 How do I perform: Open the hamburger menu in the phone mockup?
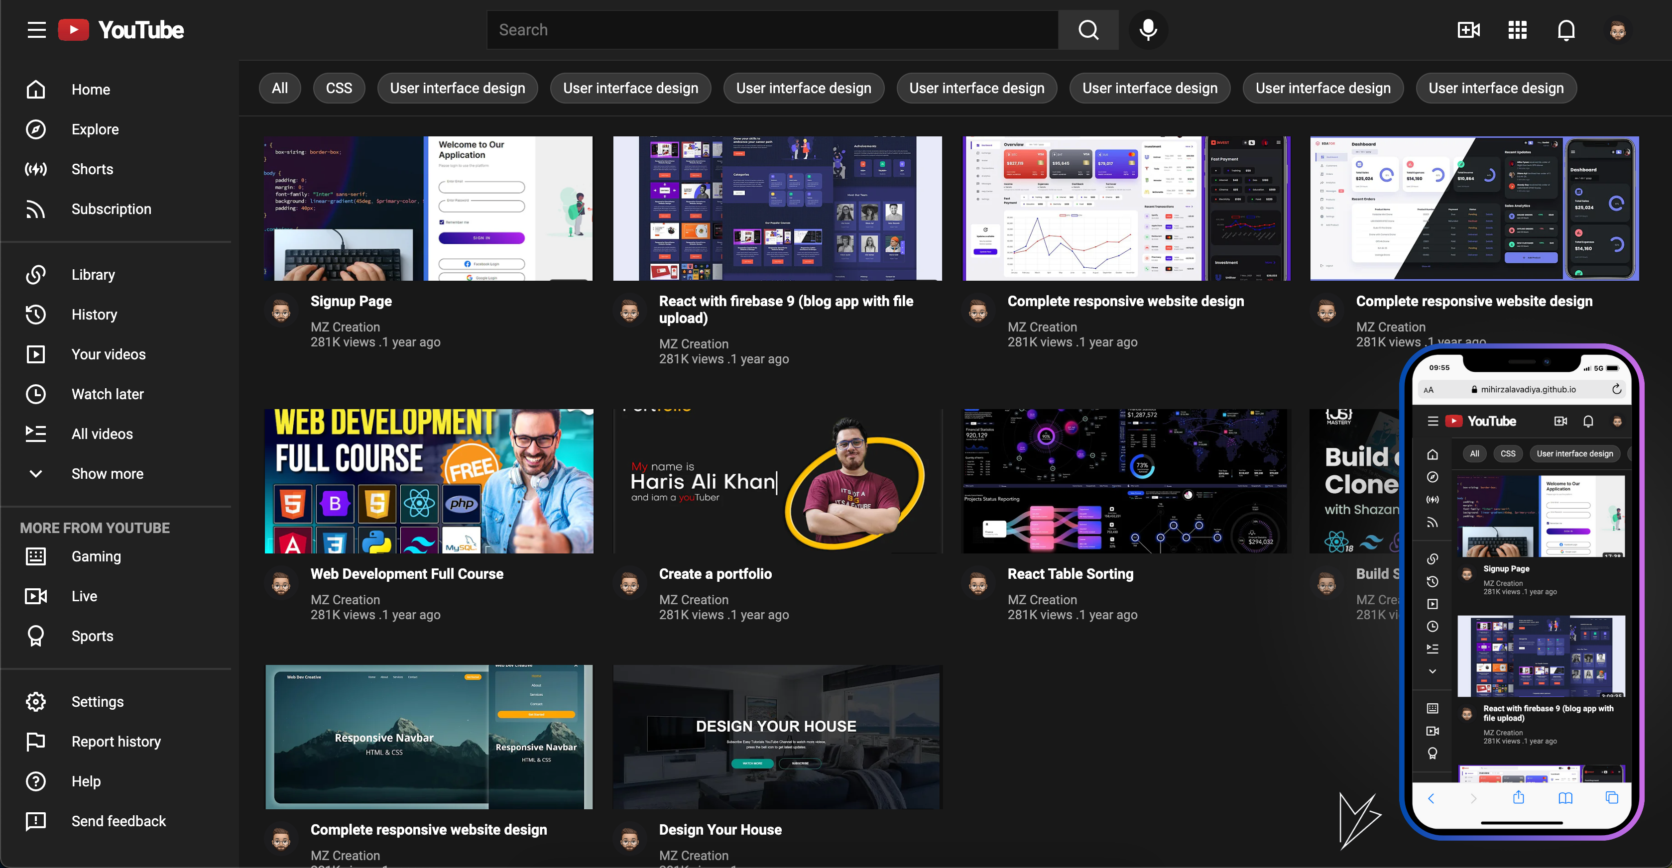click(1433, 421)
